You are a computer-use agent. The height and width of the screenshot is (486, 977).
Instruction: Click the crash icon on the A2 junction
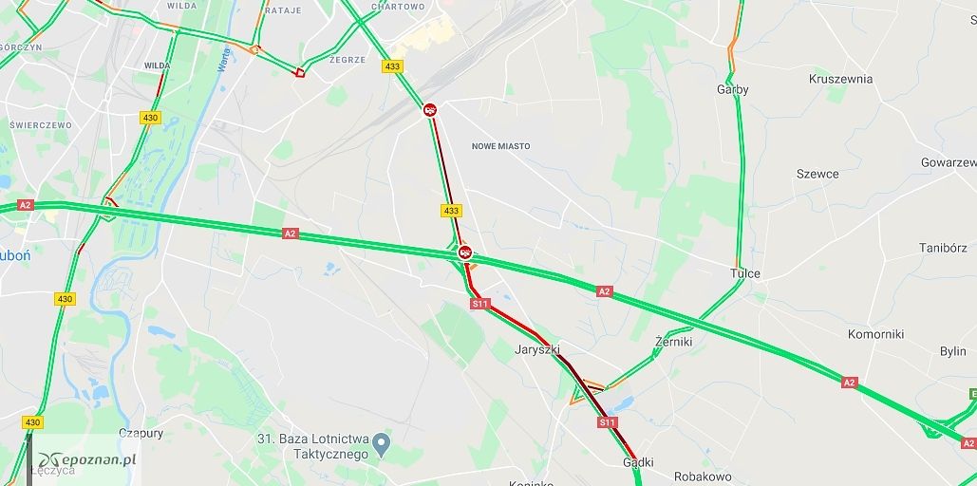(464, 252)
